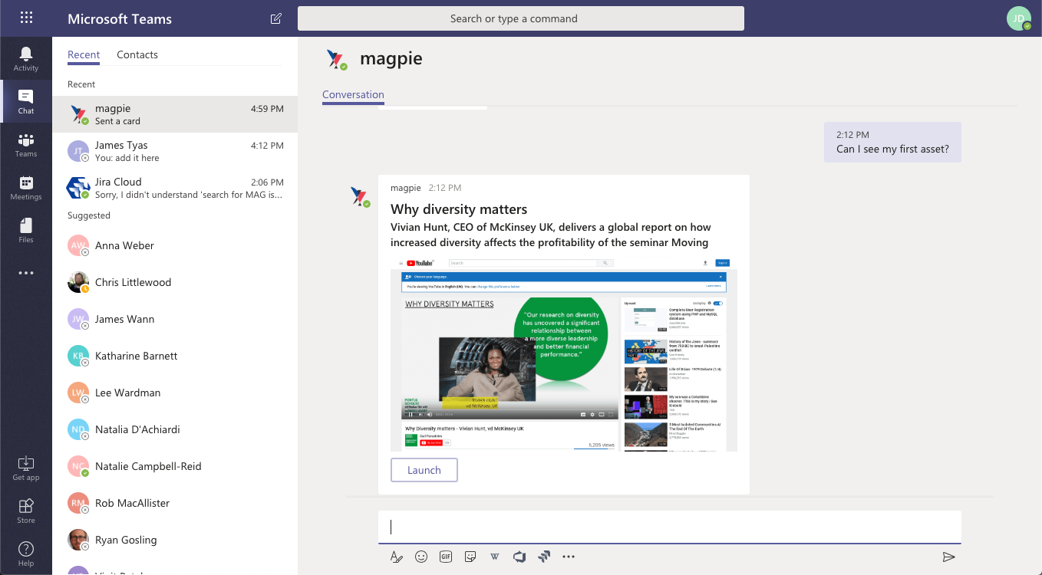Open the Wikipedia messaging extension

point(495,557)
